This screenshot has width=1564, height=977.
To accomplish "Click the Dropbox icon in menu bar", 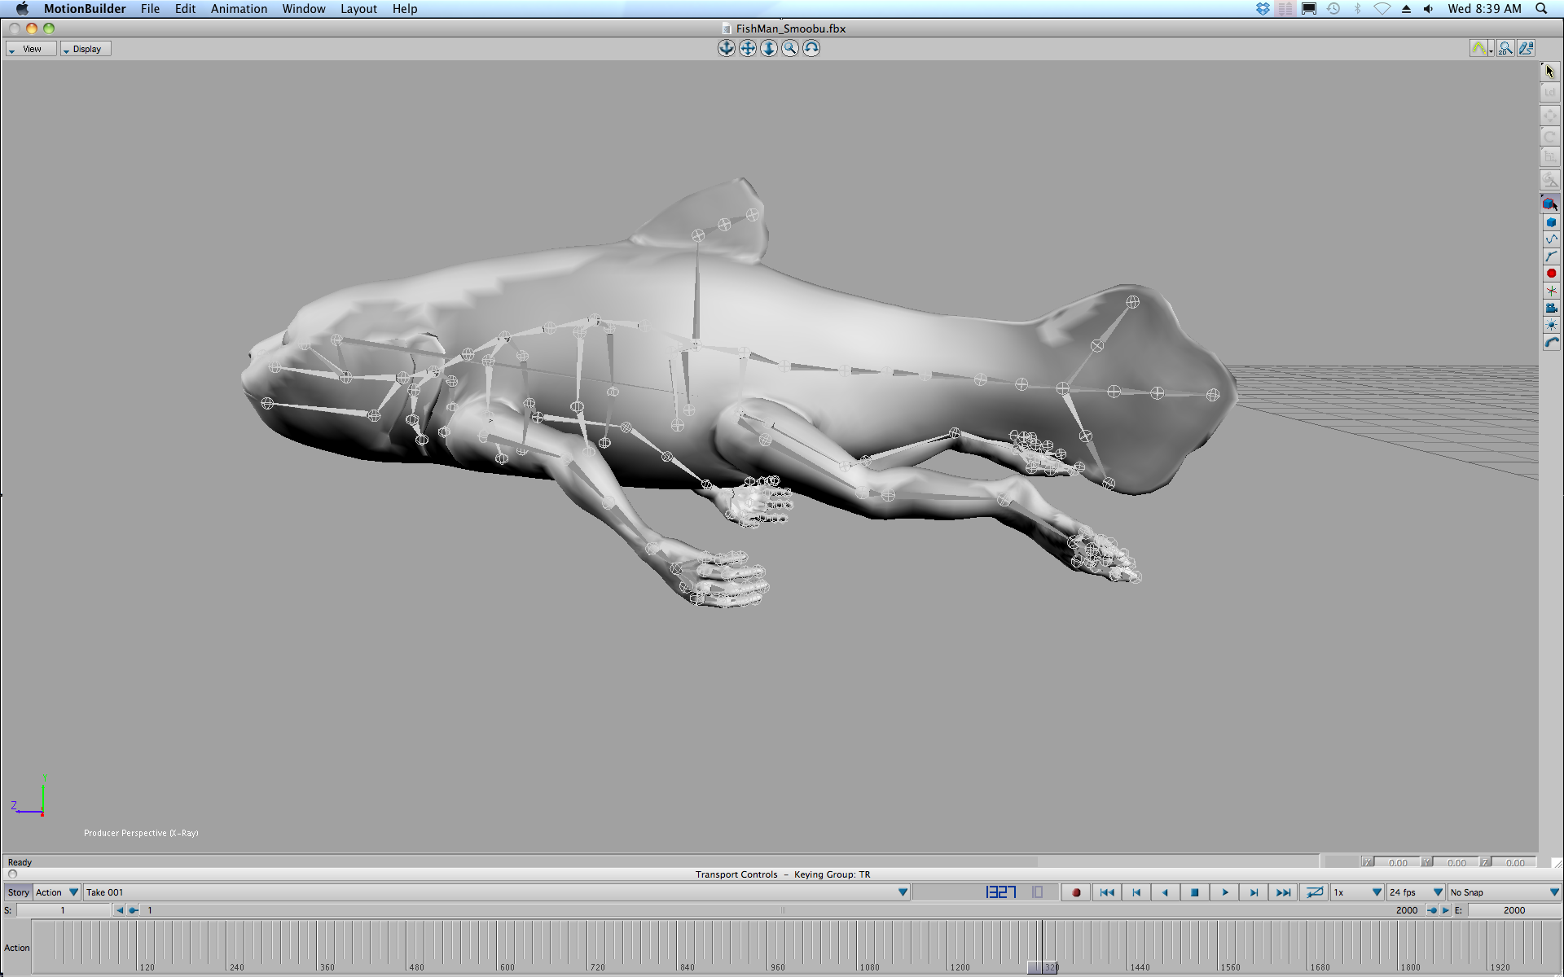I will click(x=1263, y=9).
